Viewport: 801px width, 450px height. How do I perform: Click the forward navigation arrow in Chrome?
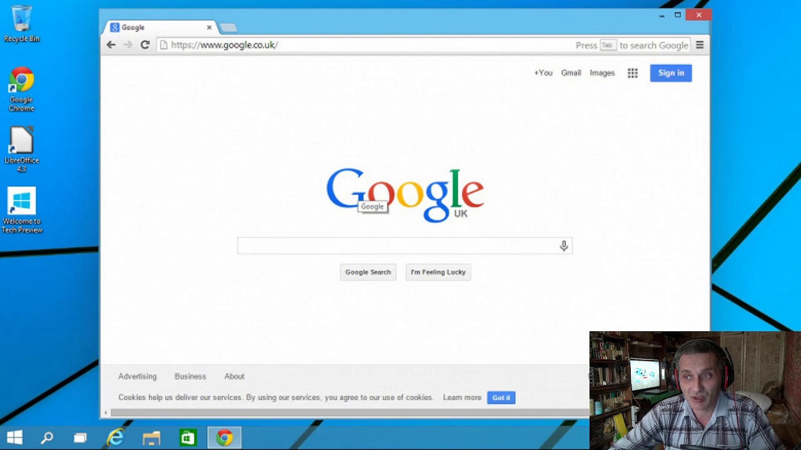(128, 45)
